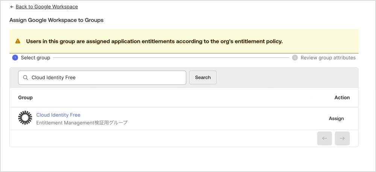
Task: Click the warning triangle icon in banner
Action: (x=18, y=41)
